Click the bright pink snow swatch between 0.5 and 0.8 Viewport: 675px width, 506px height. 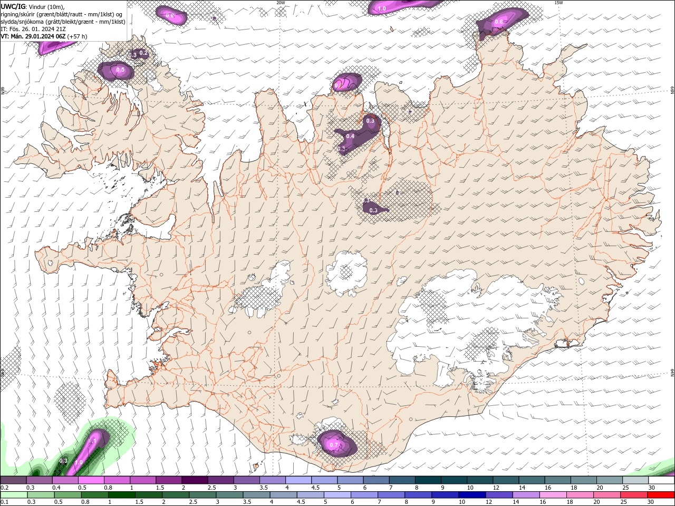91,480
